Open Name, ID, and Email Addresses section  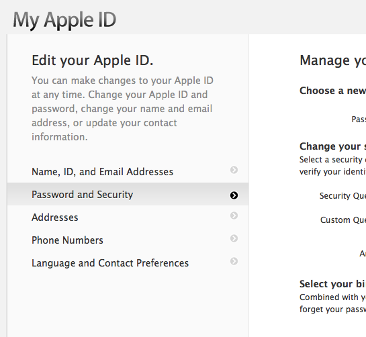coord(128,172)
